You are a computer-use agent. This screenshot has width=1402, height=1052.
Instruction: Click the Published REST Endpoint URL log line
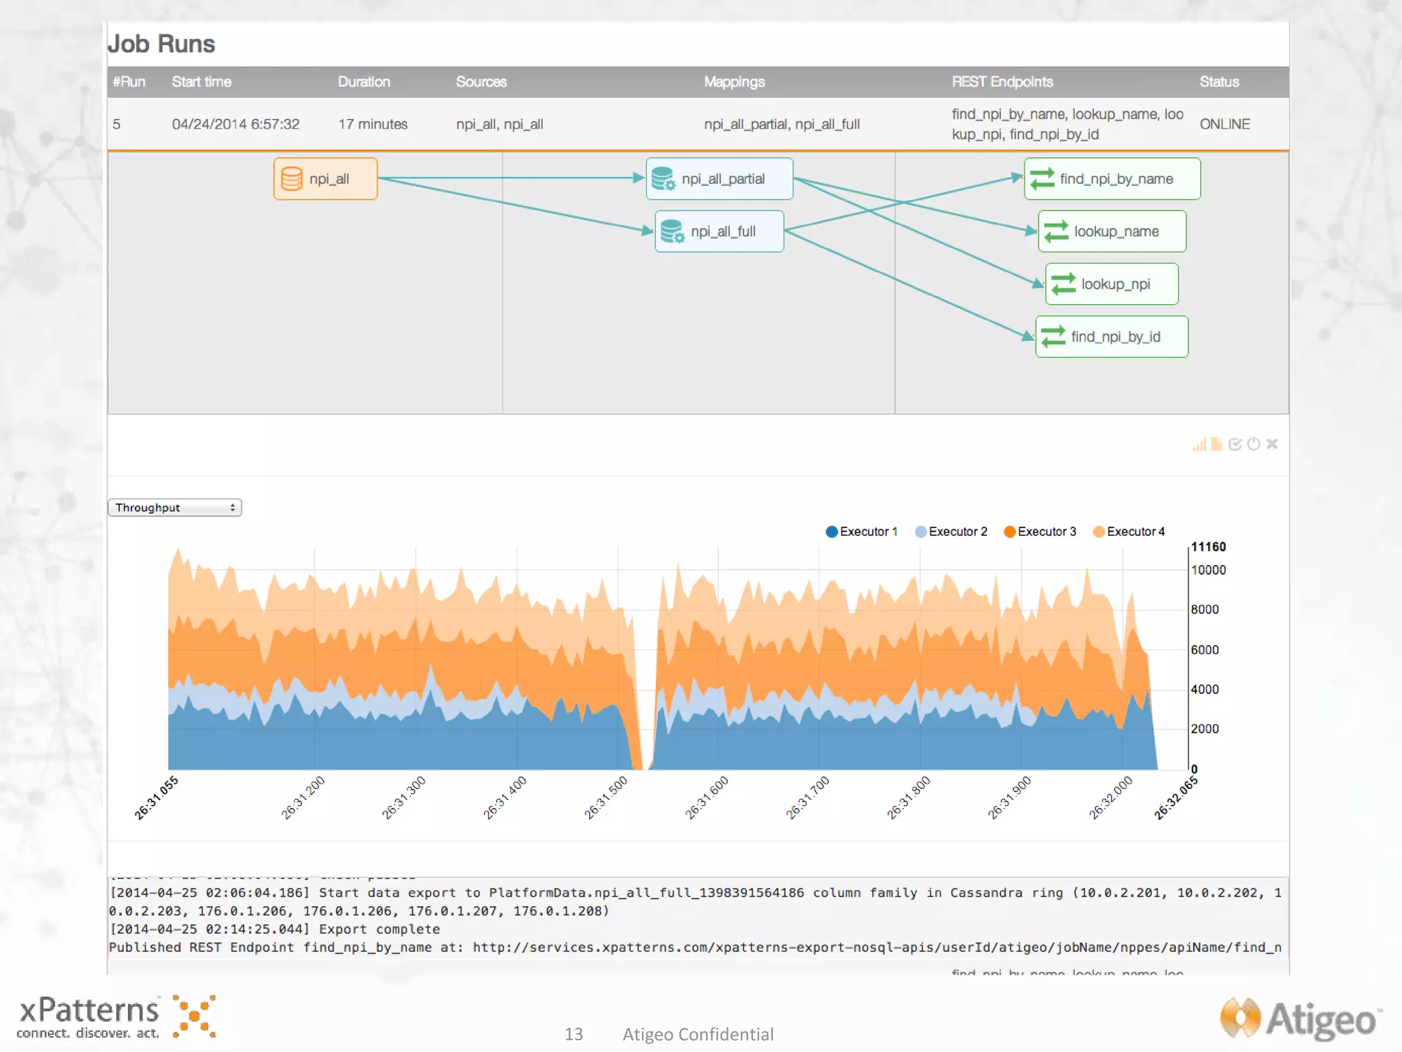point(696,948)
